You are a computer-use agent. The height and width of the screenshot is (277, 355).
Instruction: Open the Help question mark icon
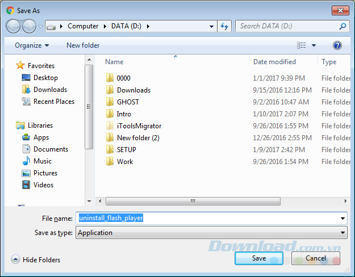337,45
